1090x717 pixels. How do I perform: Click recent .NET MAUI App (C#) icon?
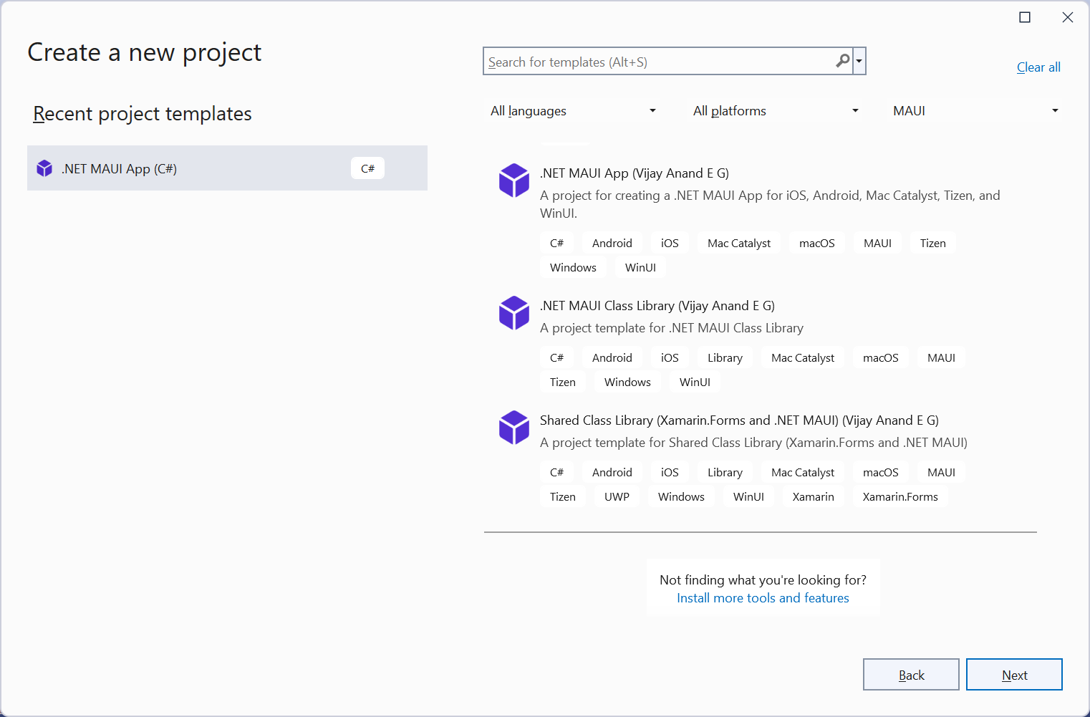(x=44, y=168)
